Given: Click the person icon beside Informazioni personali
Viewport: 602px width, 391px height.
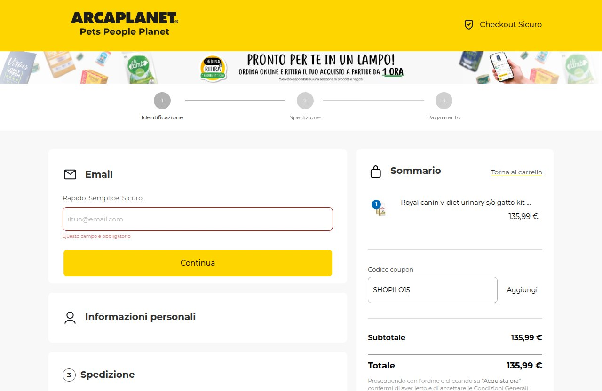Looking at the screenshot, I should tap(70, 317).
